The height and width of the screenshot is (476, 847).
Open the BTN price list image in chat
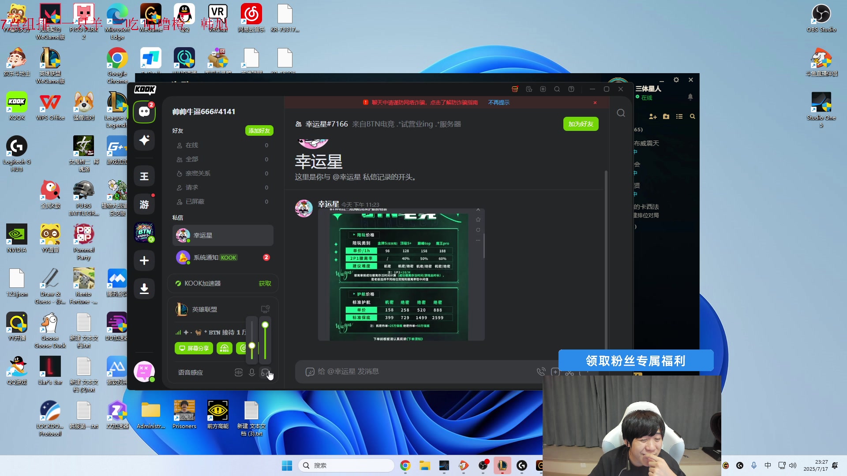click(399, 277)
